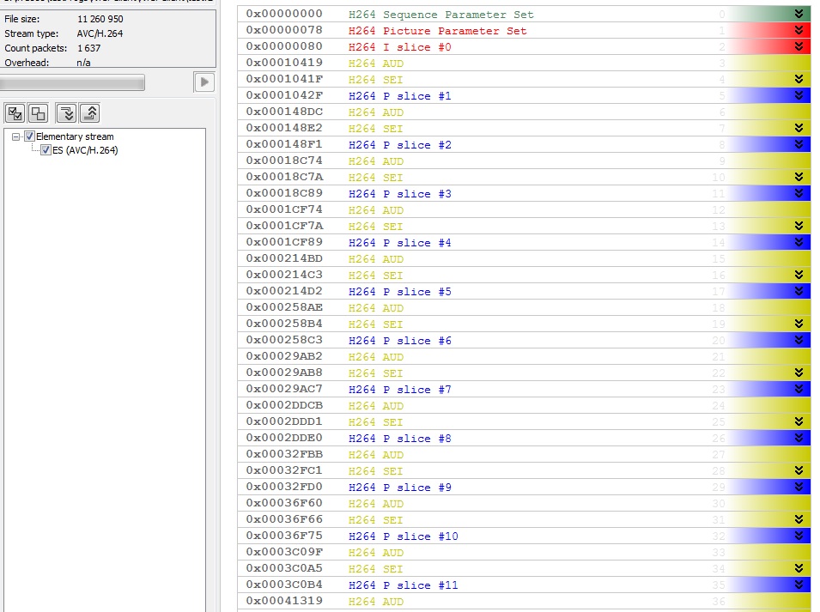
Task: Select the AUD row at 0x00018C74
Action: coord(524,161)
